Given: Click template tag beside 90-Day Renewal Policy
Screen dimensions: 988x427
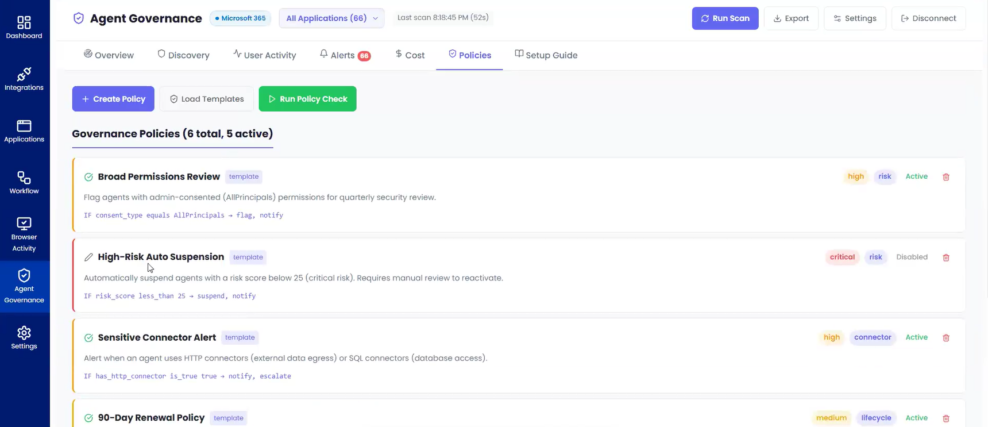Looking at the screenshot, I should point(229,418).
